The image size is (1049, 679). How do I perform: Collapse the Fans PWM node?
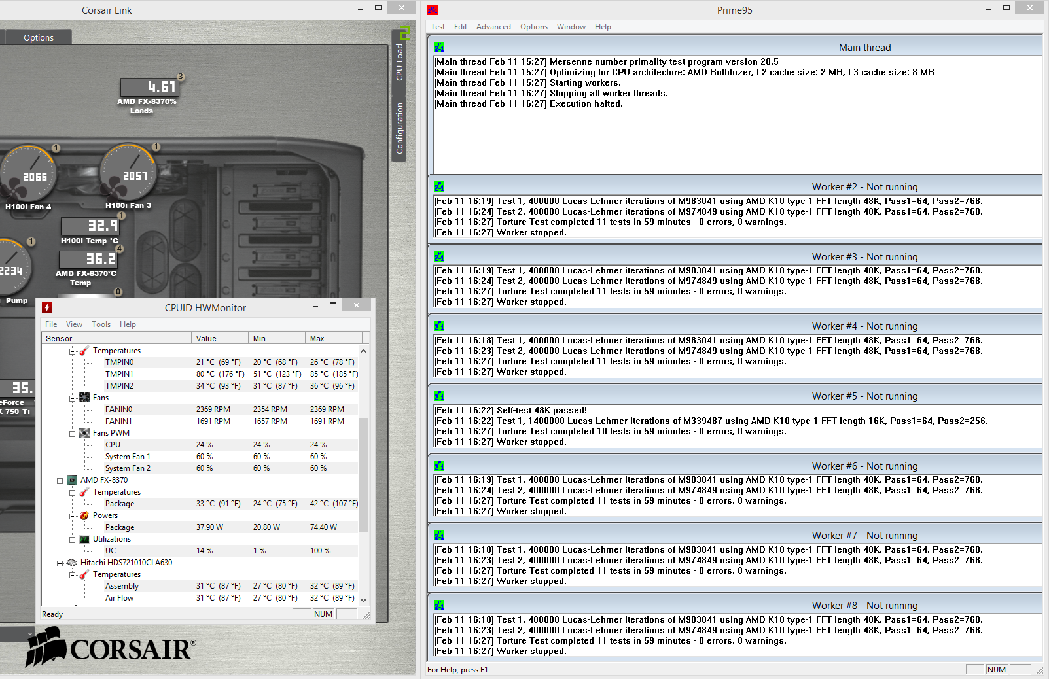(73, 433)
